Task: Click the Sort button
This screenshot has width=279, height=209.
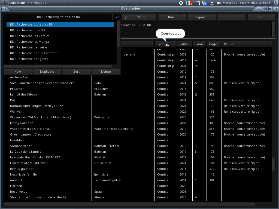Action: 77,72
